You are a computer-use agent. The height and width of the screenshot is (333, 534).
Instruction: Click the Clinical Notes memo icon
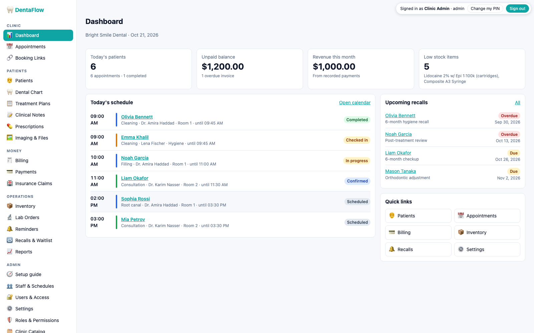coord(10,115)
